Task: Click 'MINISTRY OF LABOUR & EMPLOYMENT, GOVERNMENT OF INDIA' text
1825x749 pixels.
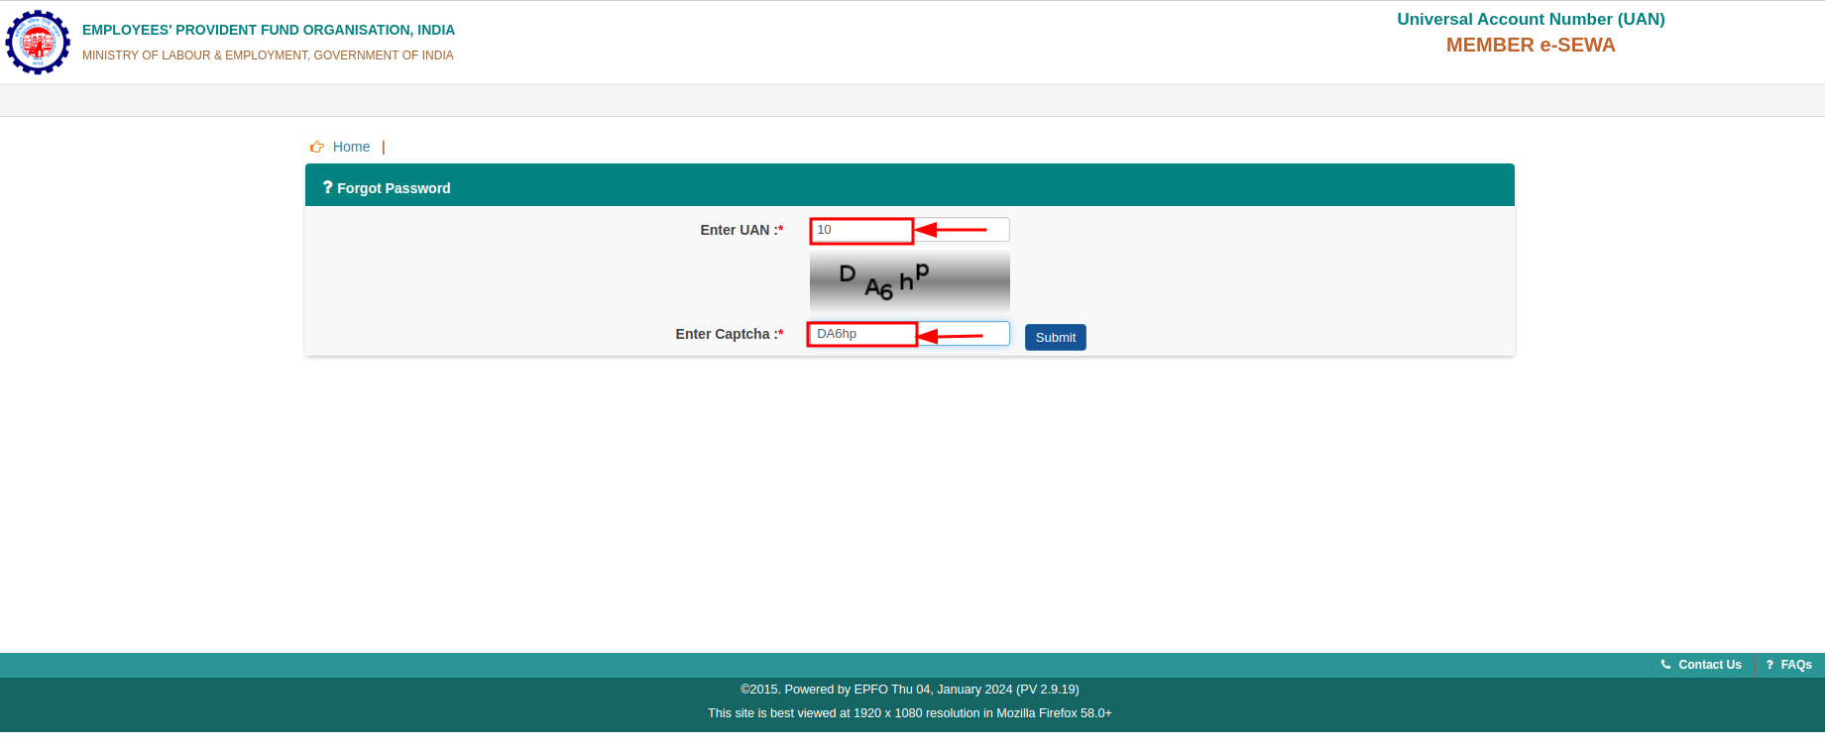Action: [268, 55]
